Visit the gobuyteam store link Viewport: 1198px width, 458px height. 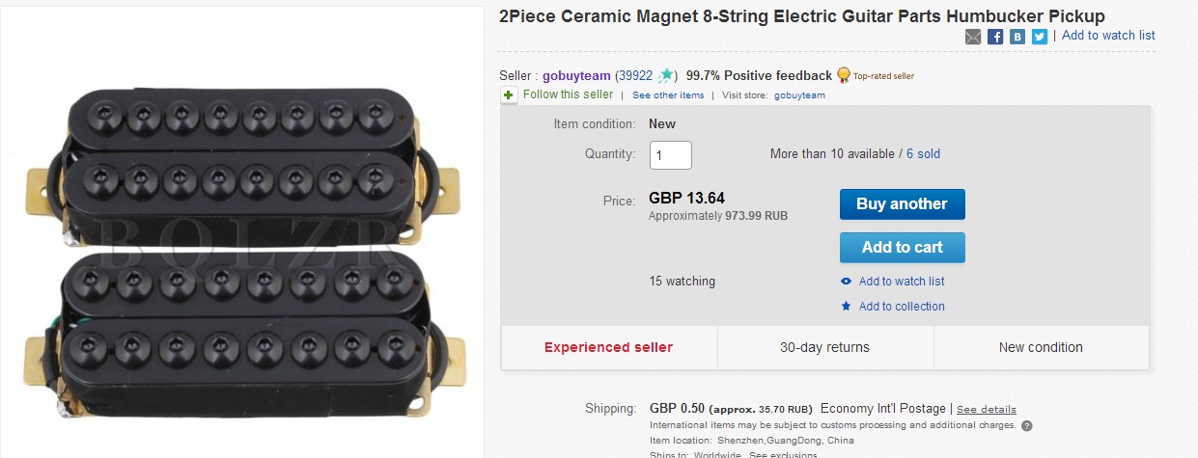click(x=799, y=95)
